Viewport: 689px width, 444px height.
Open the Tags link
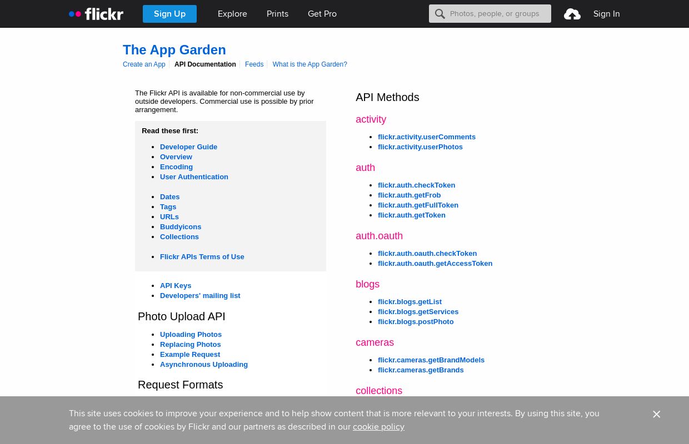pos(168,207)
